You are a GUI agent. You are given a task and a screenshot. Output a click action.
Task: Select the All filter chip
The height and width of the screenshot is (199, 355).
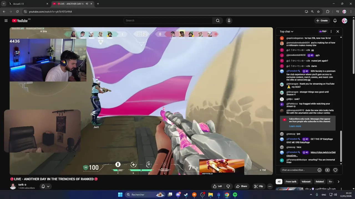point(279,182)
